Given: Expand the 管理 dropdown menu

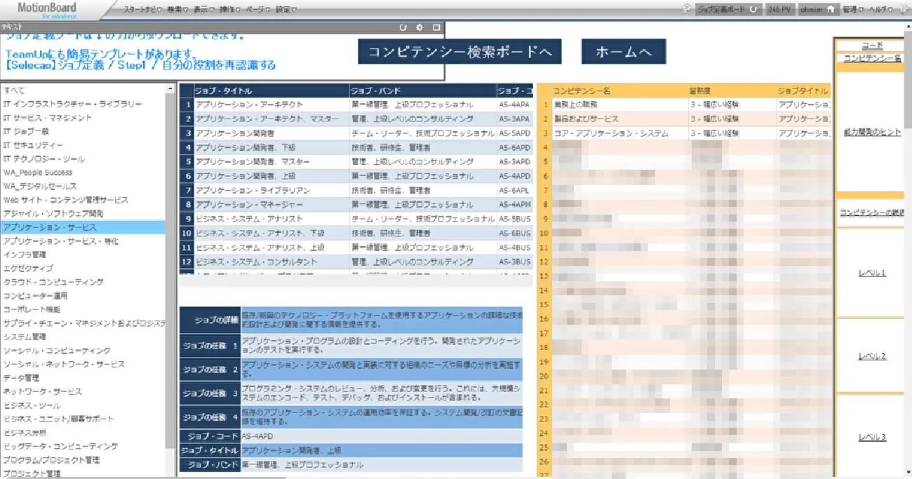Looking at the screenshot, I should click(x=852, y=10).
